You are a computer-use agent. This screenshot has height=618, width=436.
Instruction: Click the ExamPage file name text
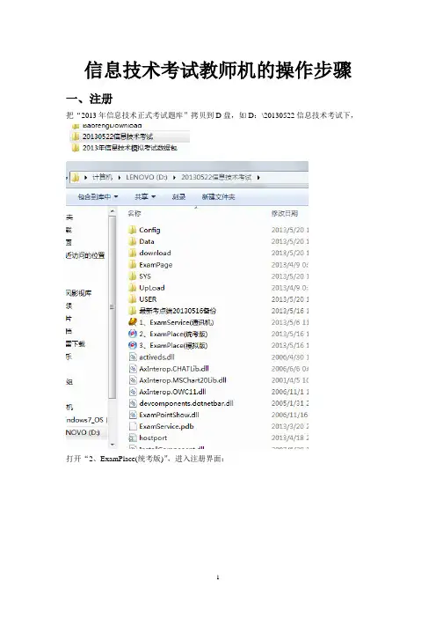pyautogui.click(x=156, y=264)
